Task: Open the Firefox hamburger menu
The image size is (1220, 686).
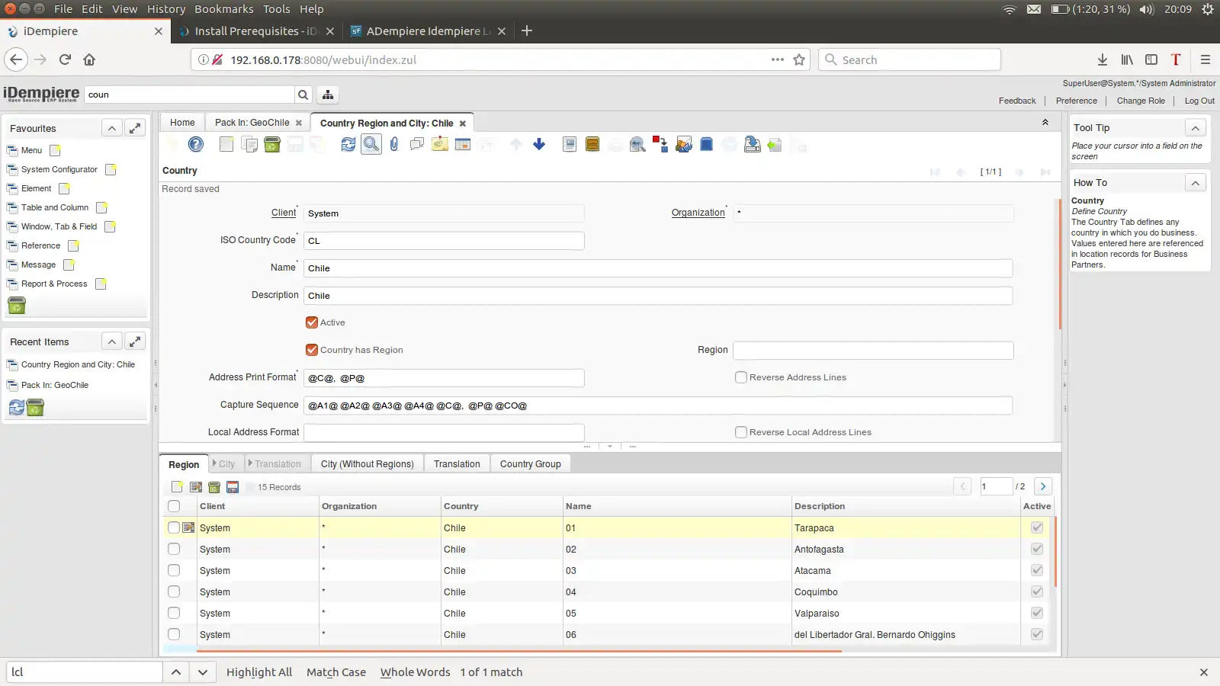Action: coord(1206,59)
